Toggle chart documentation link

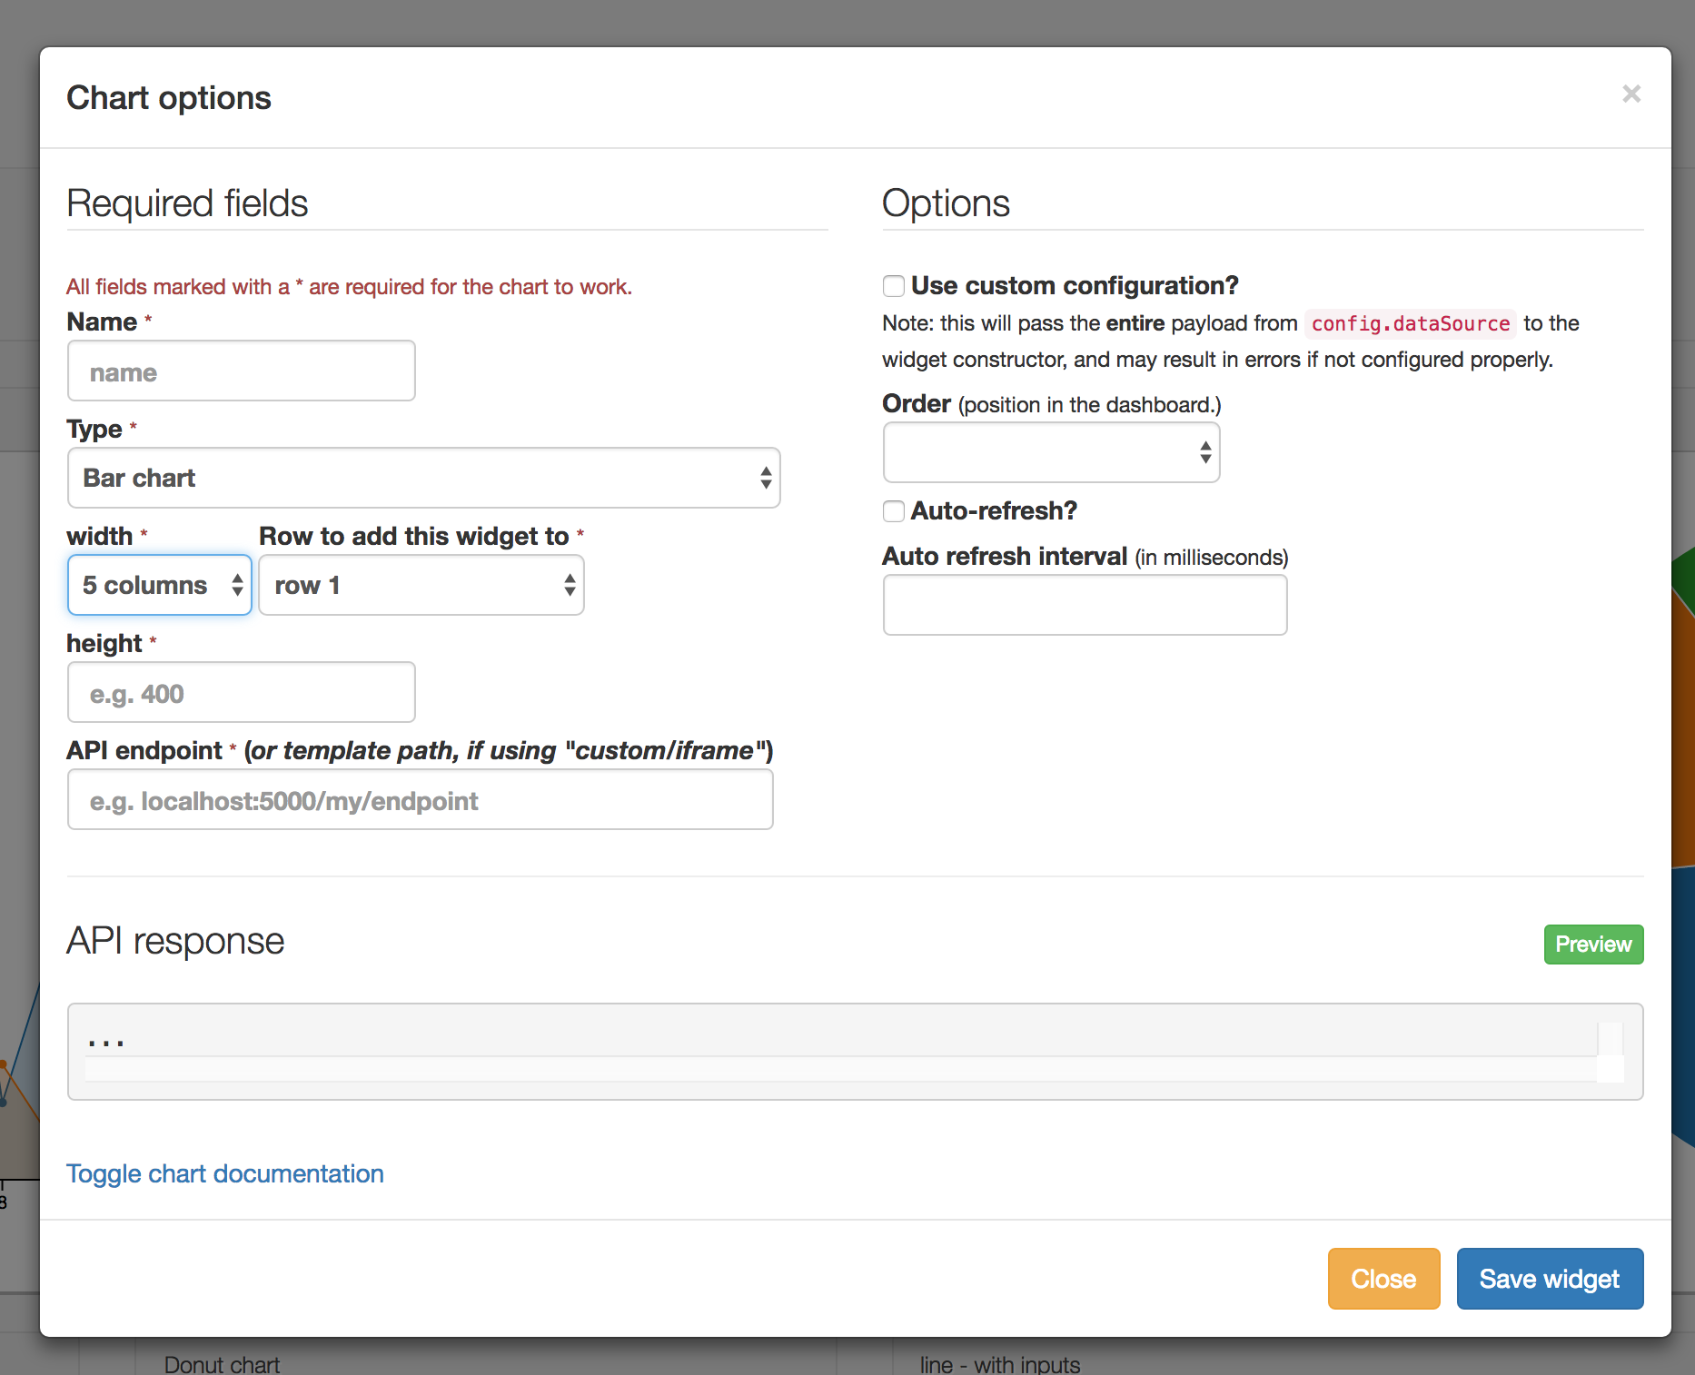225,1173
